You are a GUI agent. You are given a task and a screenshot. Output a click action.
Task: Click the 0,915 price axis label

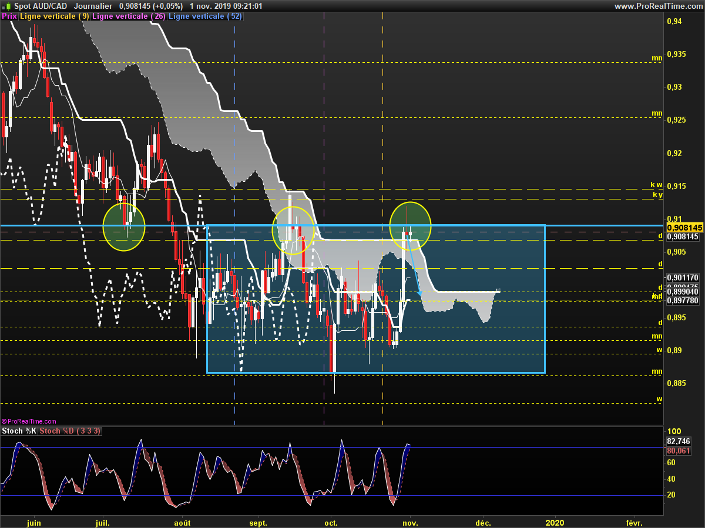(x=676, y=186)
